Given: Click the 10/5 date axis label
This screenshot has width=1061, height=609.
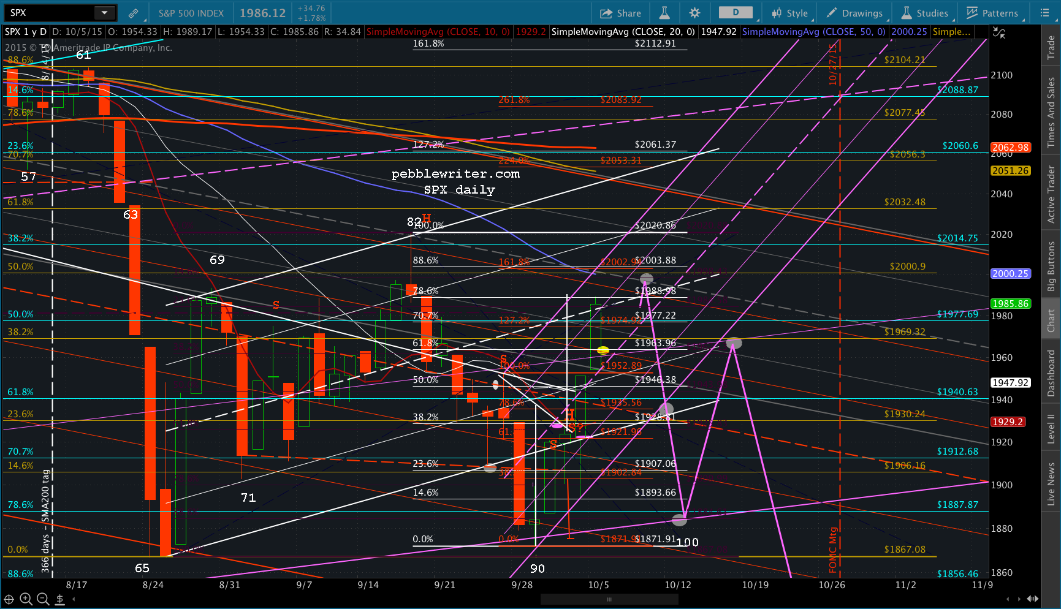Looking at the screenshot, I should [598, 584].
